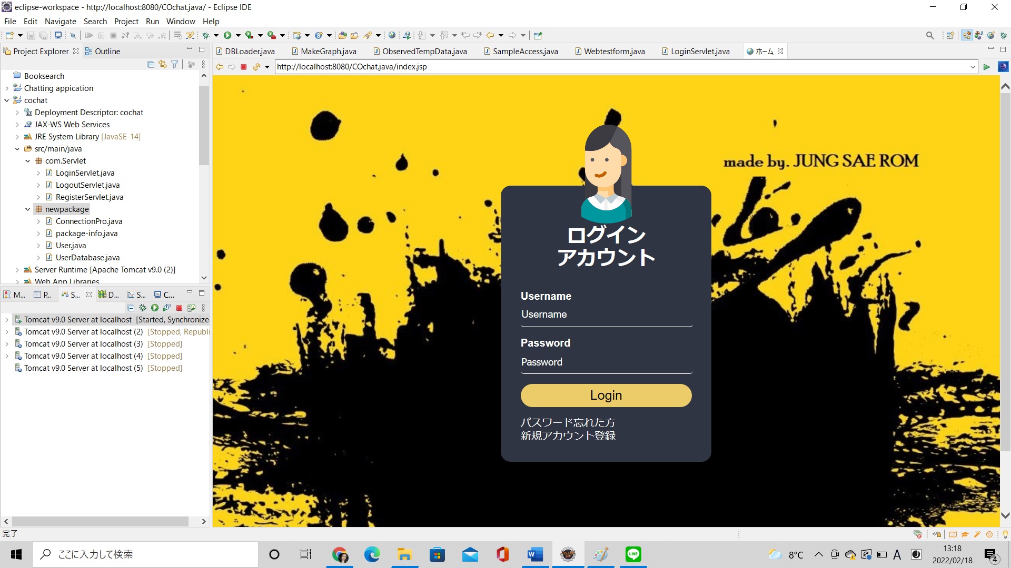Viewport: 1011px width, 568px height.
Task: Enable the Skip All Breakpoints toolbar toggle
Action: 73,35
